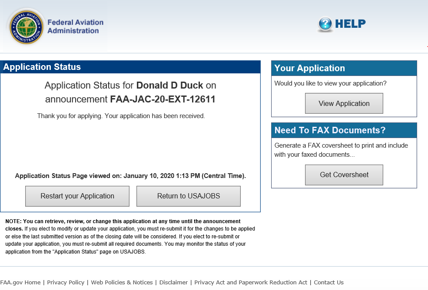Open the Privacy Policy link
Image resolution: width=428 pixels, height=290 pixels.
[66, 283]
